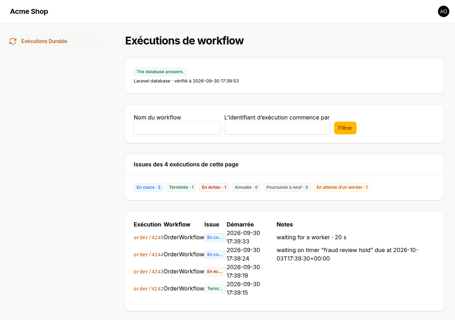Image resolution: width=455 pixels, height=320 pixels.
Task: Open execution order/4245
Action: click(149, 238)
